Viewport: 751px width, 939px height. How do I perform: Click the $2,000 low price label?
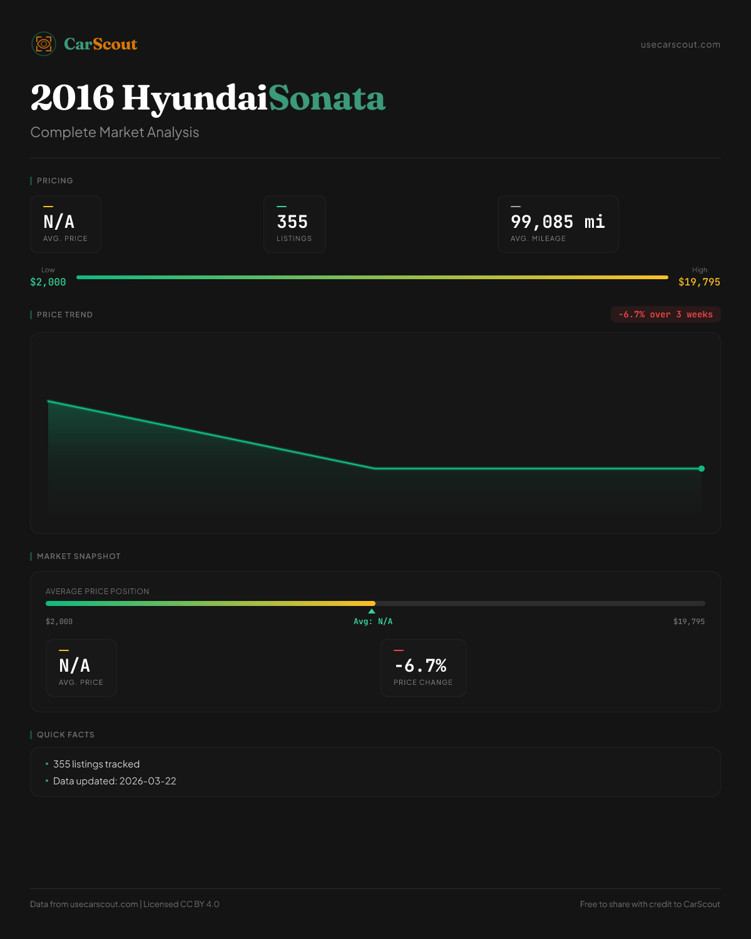click(x=48, y=282)
